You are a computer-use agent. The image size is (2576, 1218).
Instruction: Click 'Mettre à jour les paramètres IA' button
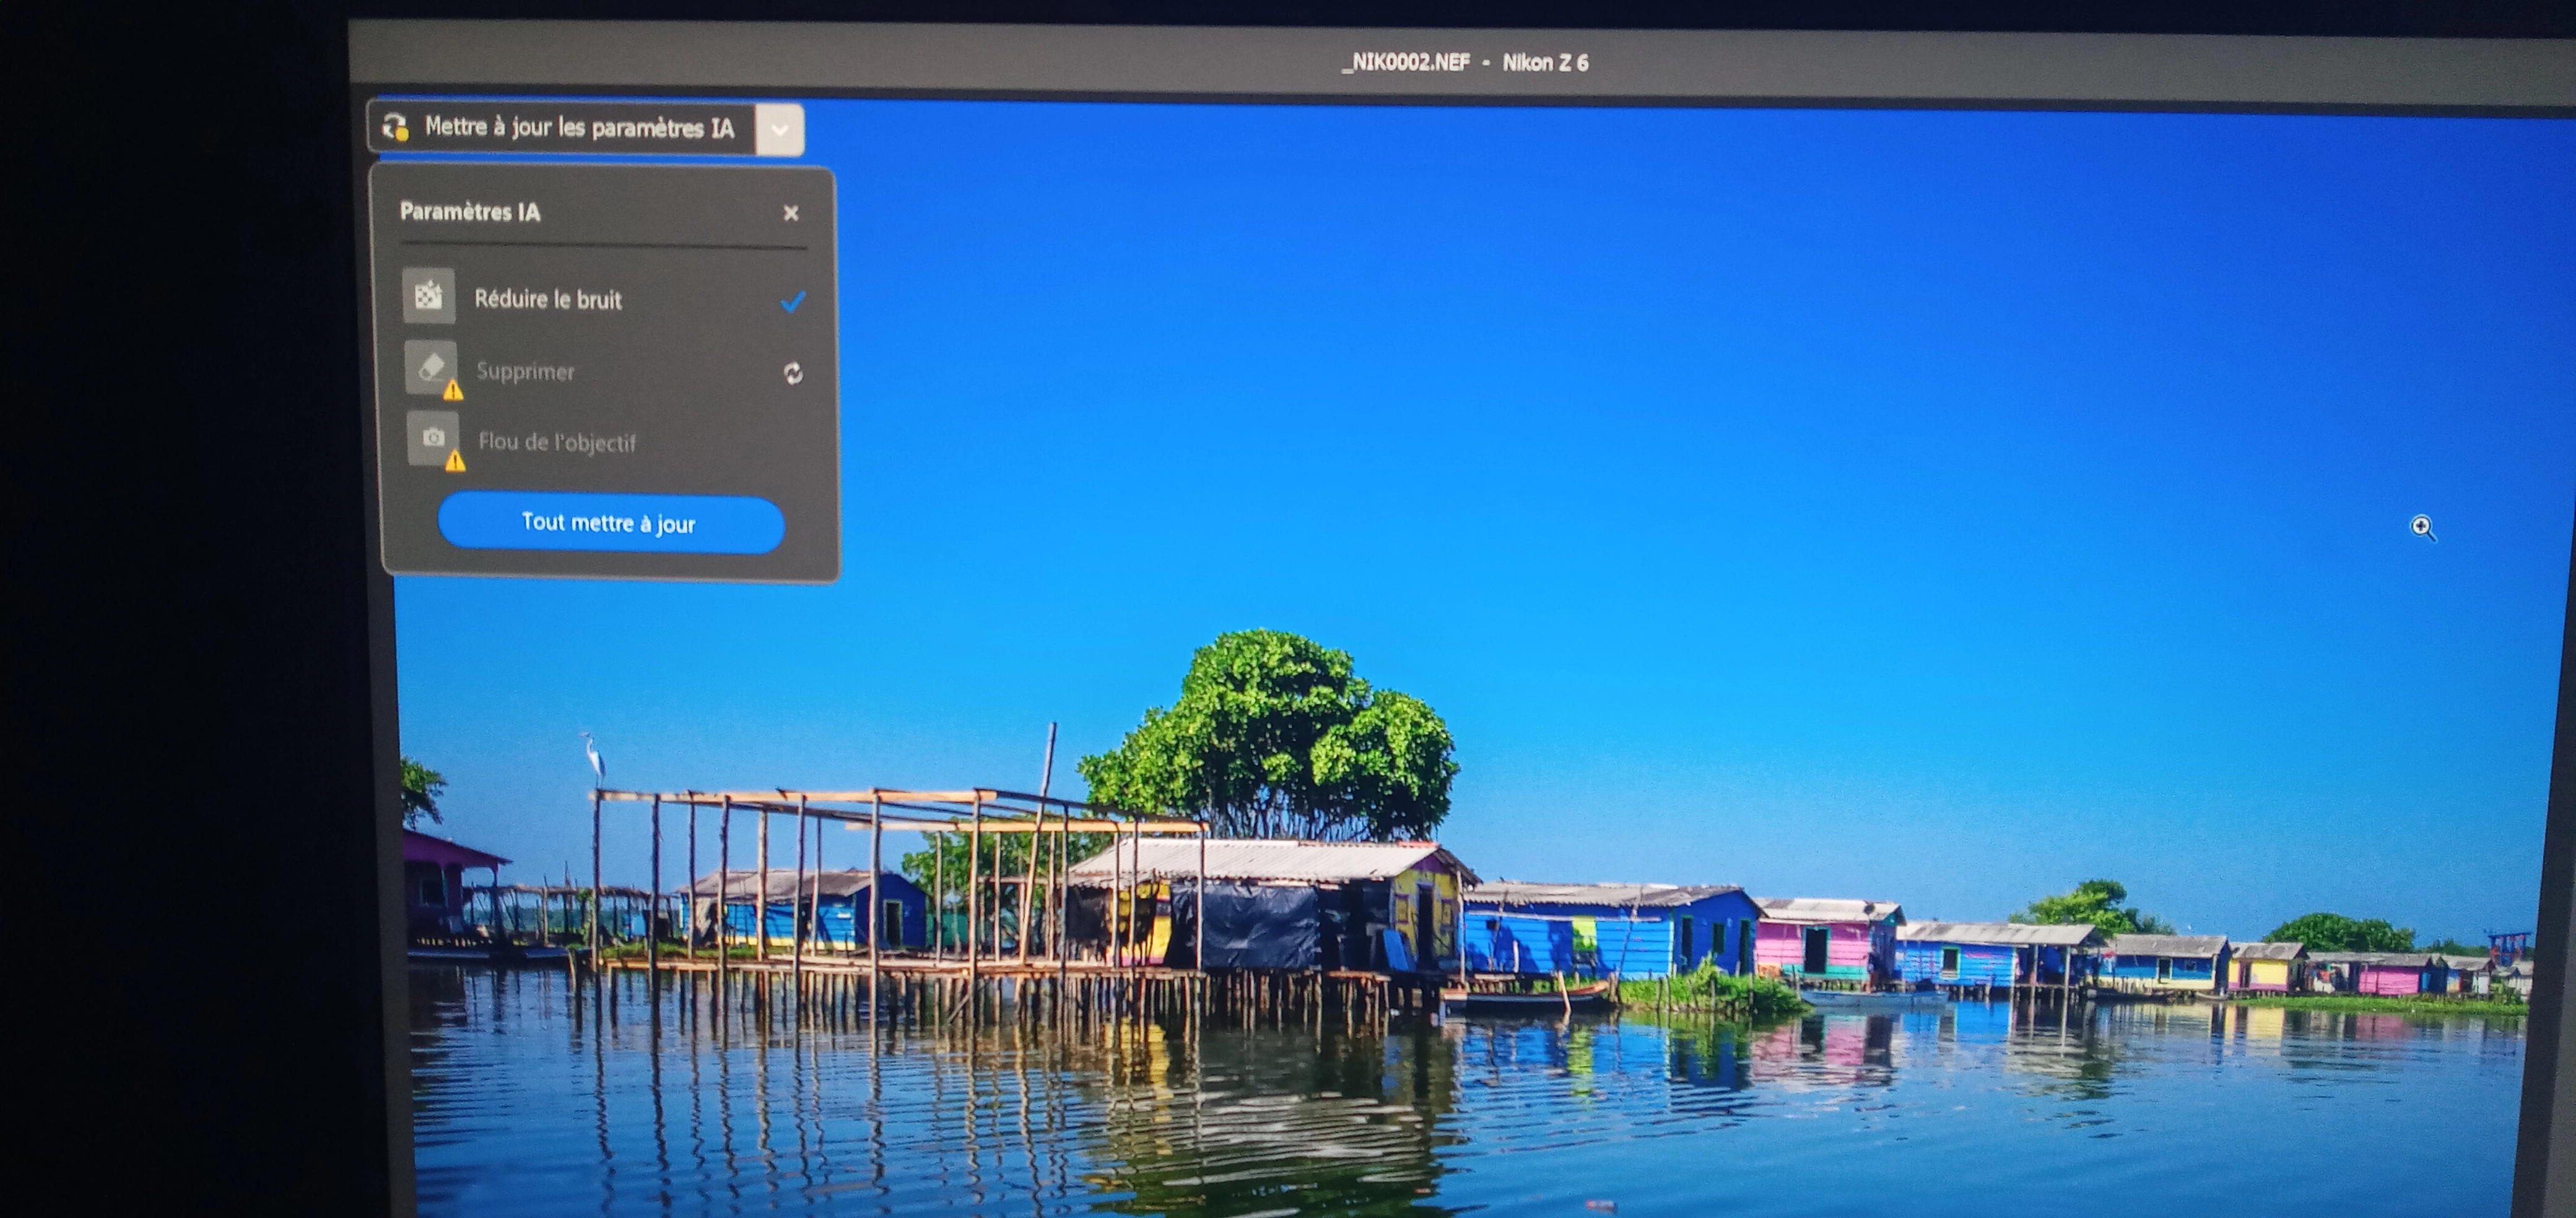tap(578, 128)
